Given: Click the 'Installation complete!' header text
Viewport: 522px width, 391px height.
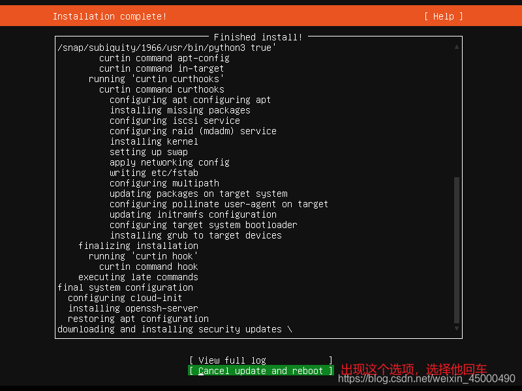Looking at the screenshot, I should tap(110, 16).
